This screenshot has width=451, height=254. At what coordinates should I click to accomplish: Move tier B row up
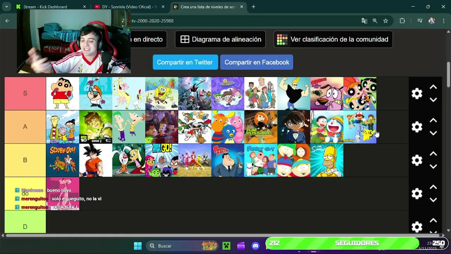coord(433,154)
